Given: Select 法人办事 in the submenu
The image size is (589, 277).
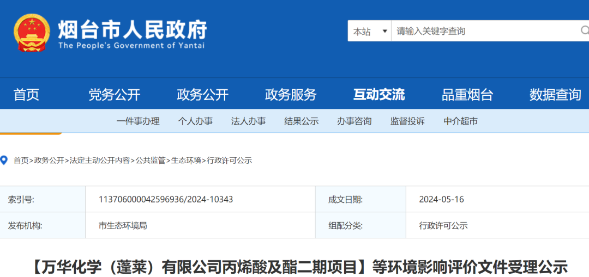Looking at the screenshot, I should (x=248, y=121).
